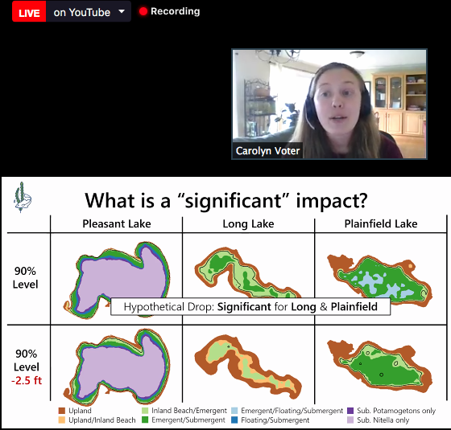Click the 'Upland/Inland Beach' legend text
The image size is (451, 430).
click(101, 420)
